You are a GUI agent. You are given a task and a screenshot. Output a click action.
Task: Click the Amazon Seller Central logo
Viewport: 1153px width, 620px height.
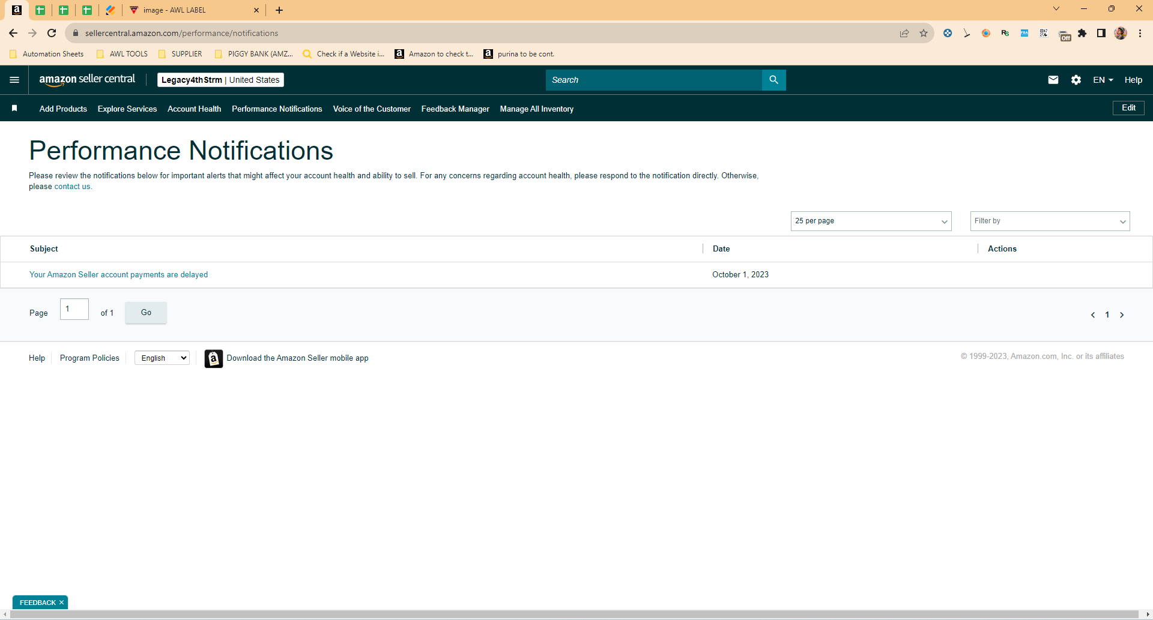pyautogui.click(x=87, y=80)
